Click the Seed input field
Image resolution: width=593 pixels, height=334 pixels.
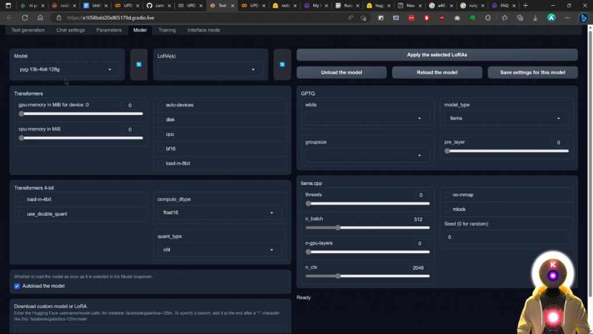506,237
